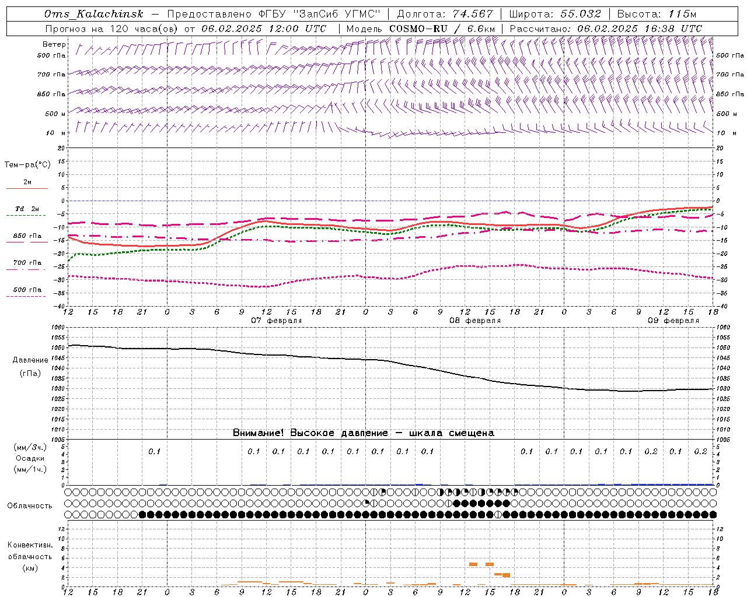
Task: Click the Модель COSMO-RU / 6.6км label
Action: point(421,29)
